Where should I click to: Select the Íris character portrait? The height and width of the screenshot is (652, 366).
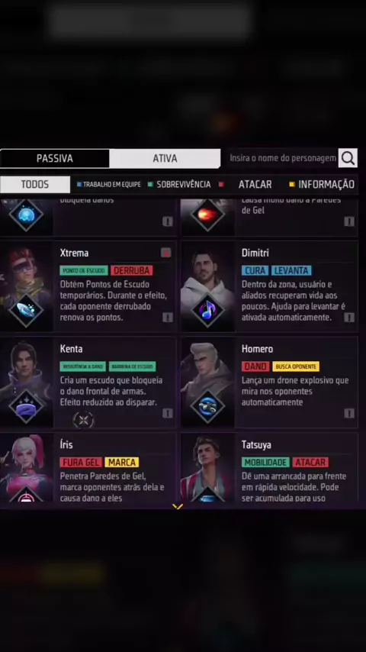[27, 468]
